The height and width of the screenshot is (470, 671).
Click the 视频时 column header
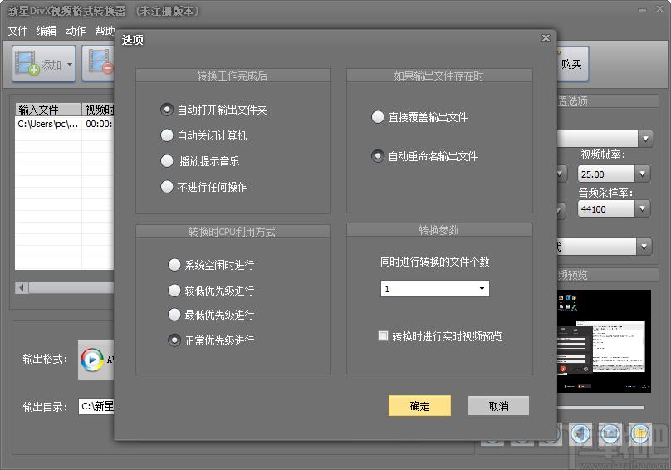click(x=98, y=110)
